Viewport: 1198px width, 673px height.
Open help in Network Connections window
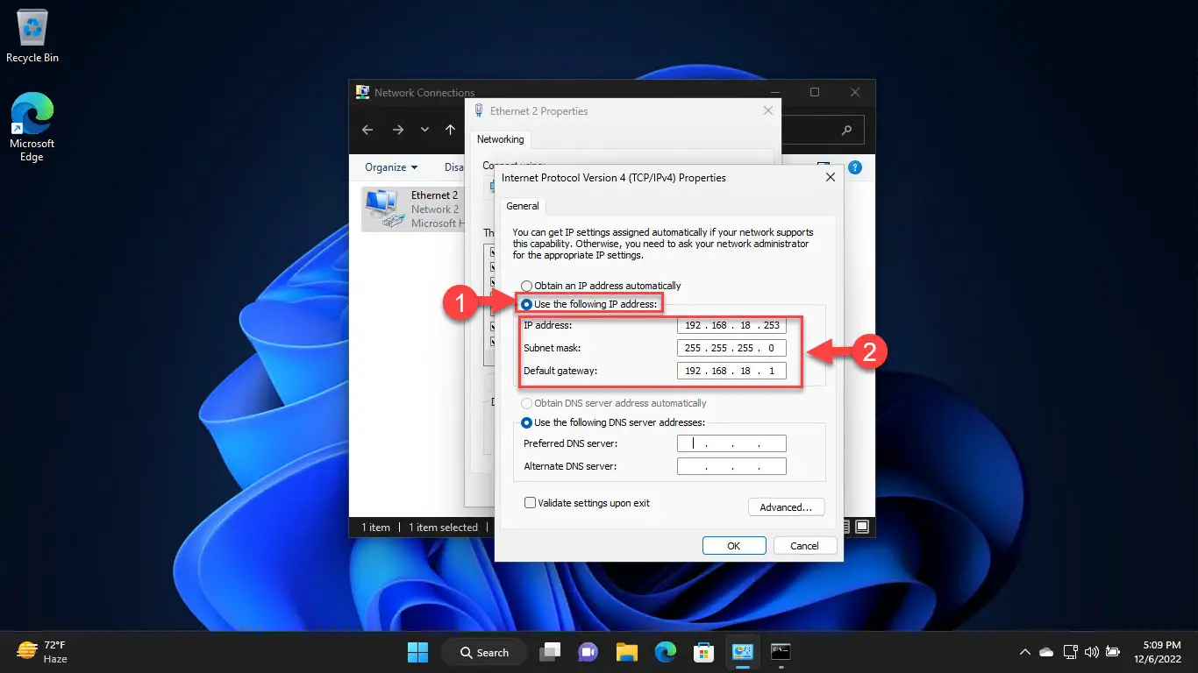(854, 167)
